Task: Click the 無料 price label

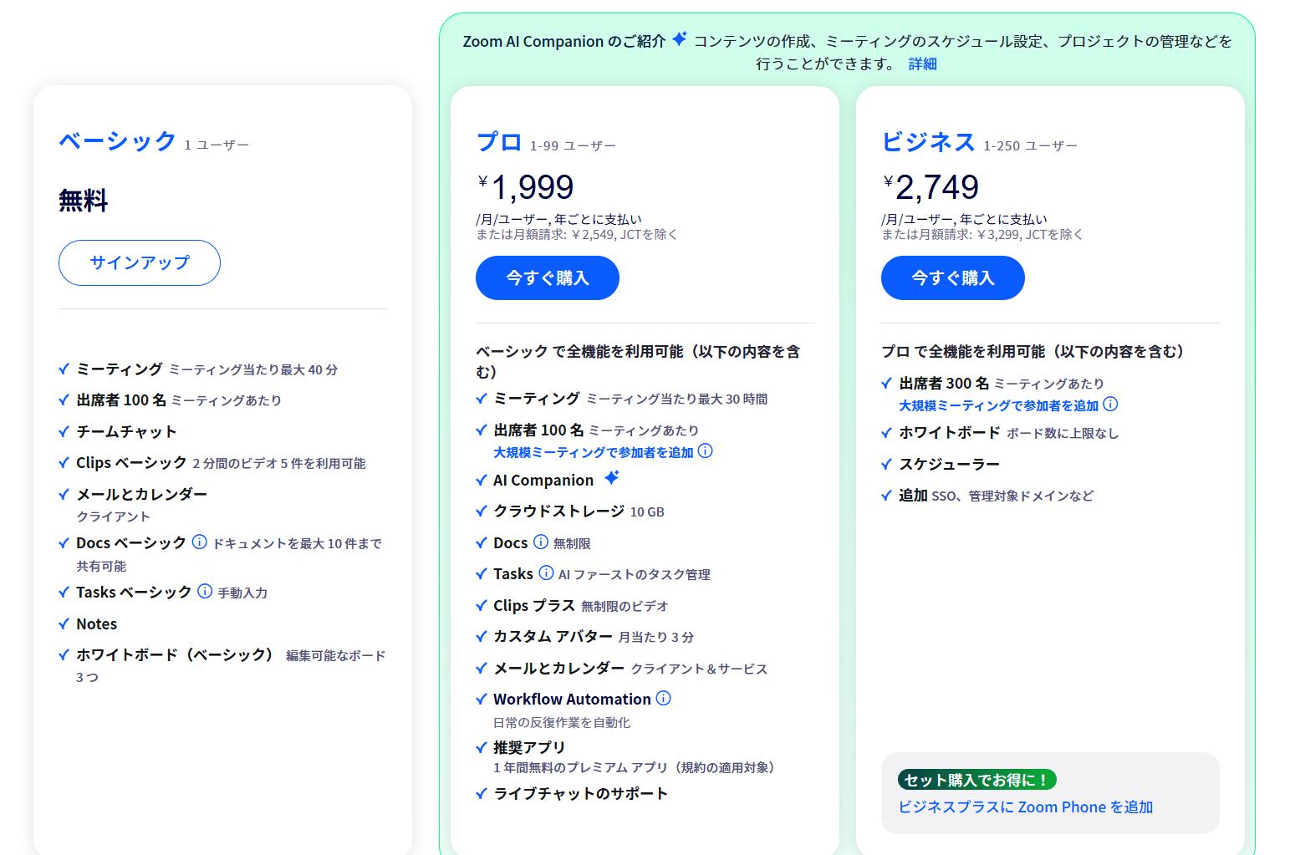Action: click(83, 201)
